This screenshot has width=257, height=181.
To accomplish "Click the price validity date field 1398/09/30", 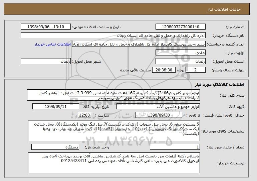I will click(159, 115).
